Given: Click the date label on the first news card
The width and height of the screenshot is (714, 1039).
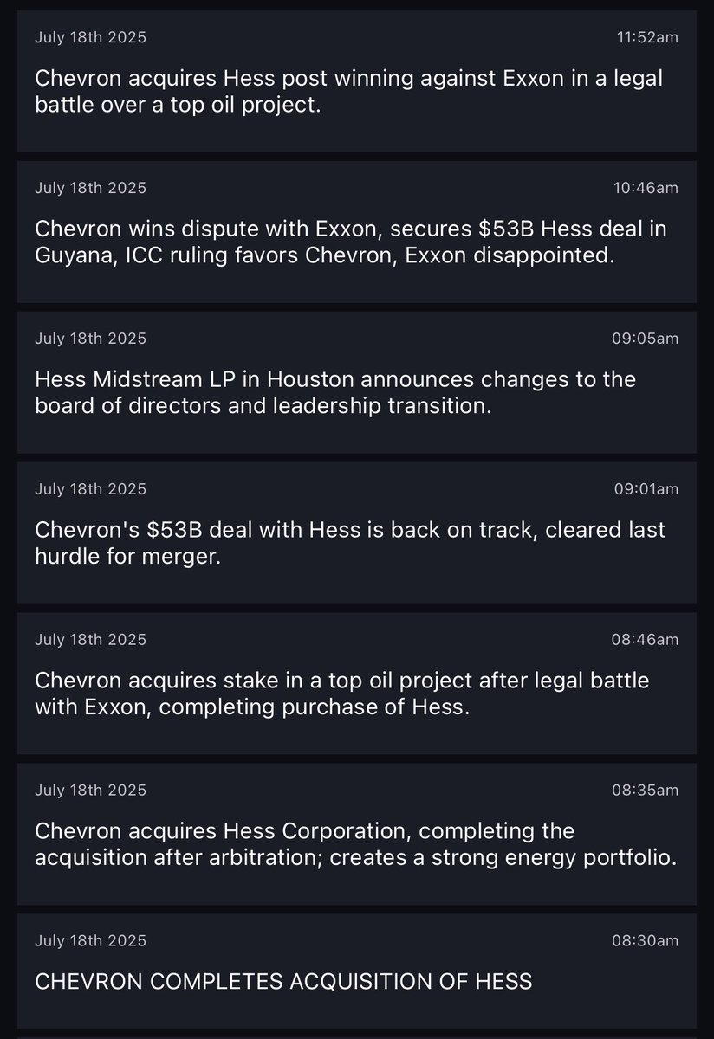Looking at the screenshot, I should (91, 37).
